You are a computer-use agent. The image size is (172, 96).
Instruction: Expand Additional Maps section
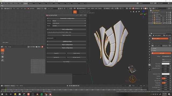pos(66,42)
